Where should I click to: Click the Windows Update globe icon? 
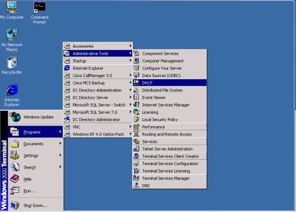pos(15,117)
